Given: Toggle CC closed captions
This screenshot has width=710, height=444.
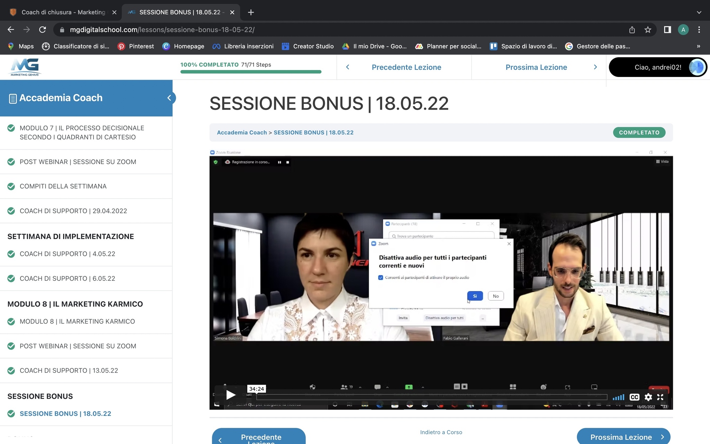Looking at the screenshot, I should pos(634,397).
